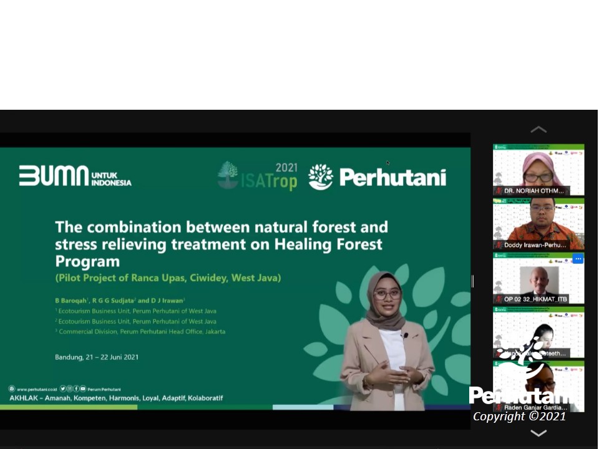The height and width of the screenshot is (449, 599).
Task: Click the BUMN Untuk Indonesia logo
Action: 75,176
